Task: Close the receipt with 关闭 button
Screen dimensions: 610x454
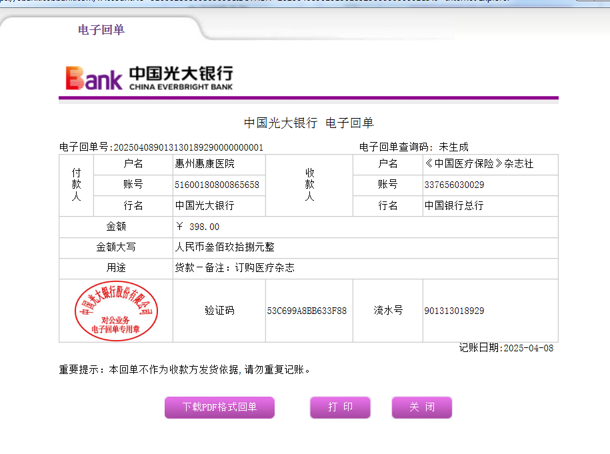Action: coord(422,407)
